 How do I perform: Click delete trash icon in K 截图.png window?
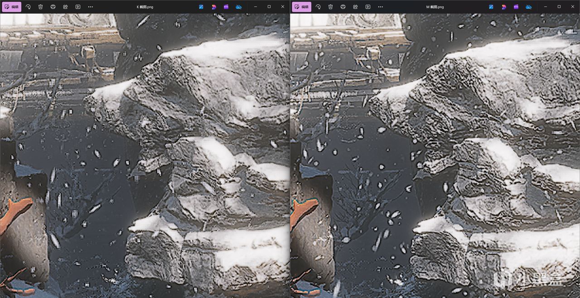pos(40,7)
